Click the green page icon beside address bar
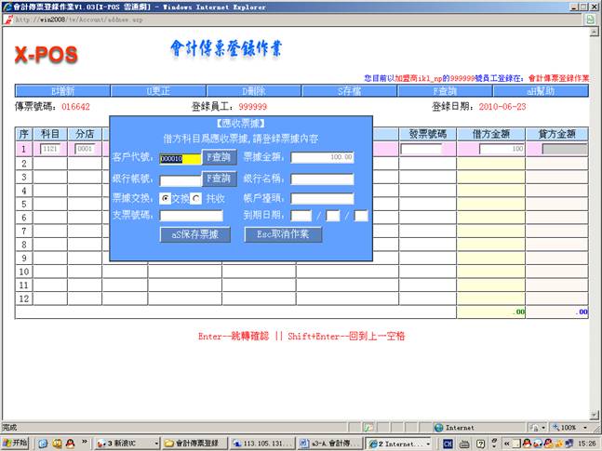Viewport: 602px width, 451px height. 591,19
